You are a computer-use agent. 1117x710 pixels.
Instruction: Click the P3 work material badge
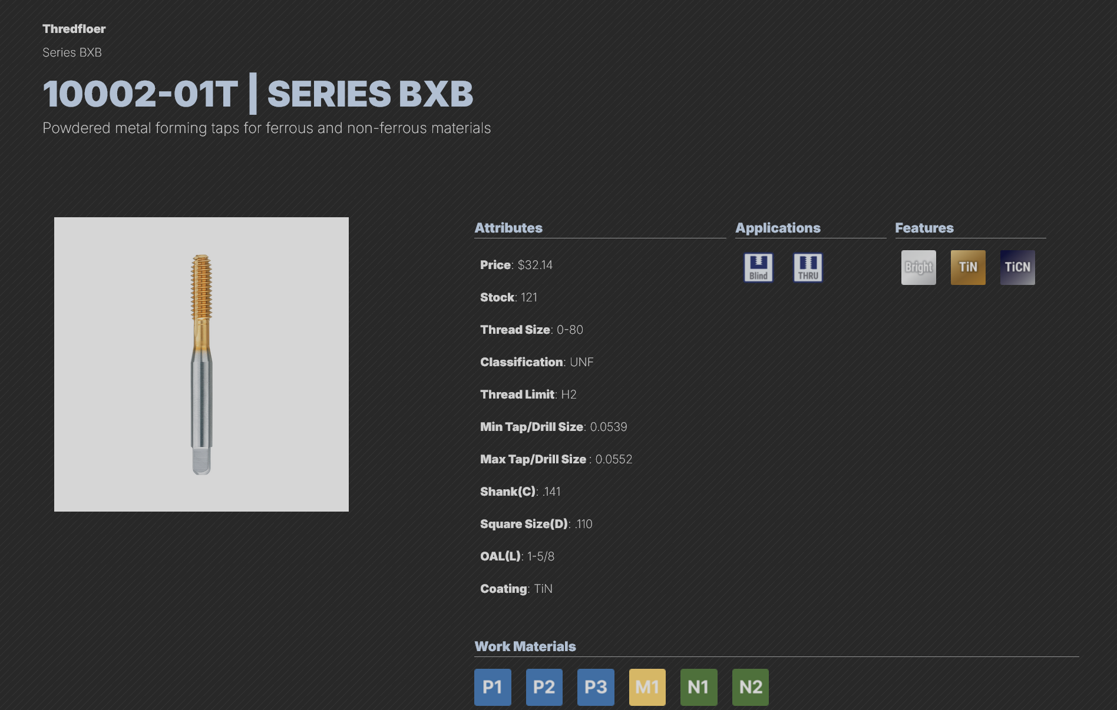596,687
